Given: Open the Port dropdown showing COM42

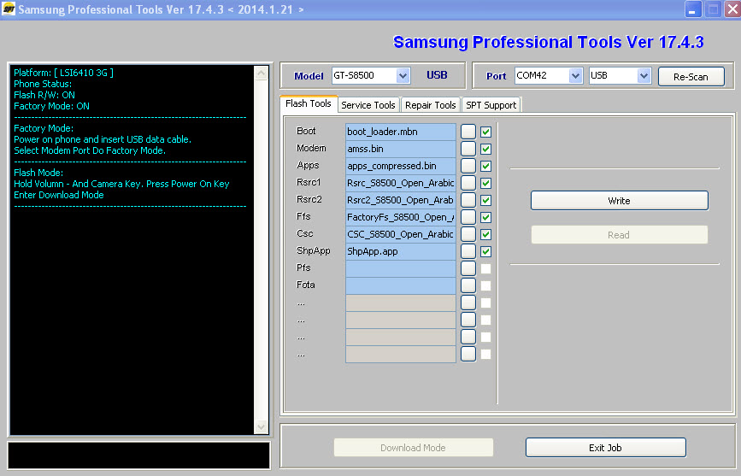Looking at the screenshot, I should coord(549,76).
